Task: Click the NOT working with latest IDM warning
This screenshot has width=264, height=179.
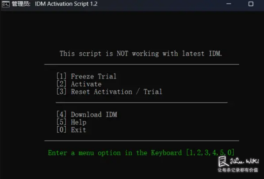Action: [x=141, y=54]
